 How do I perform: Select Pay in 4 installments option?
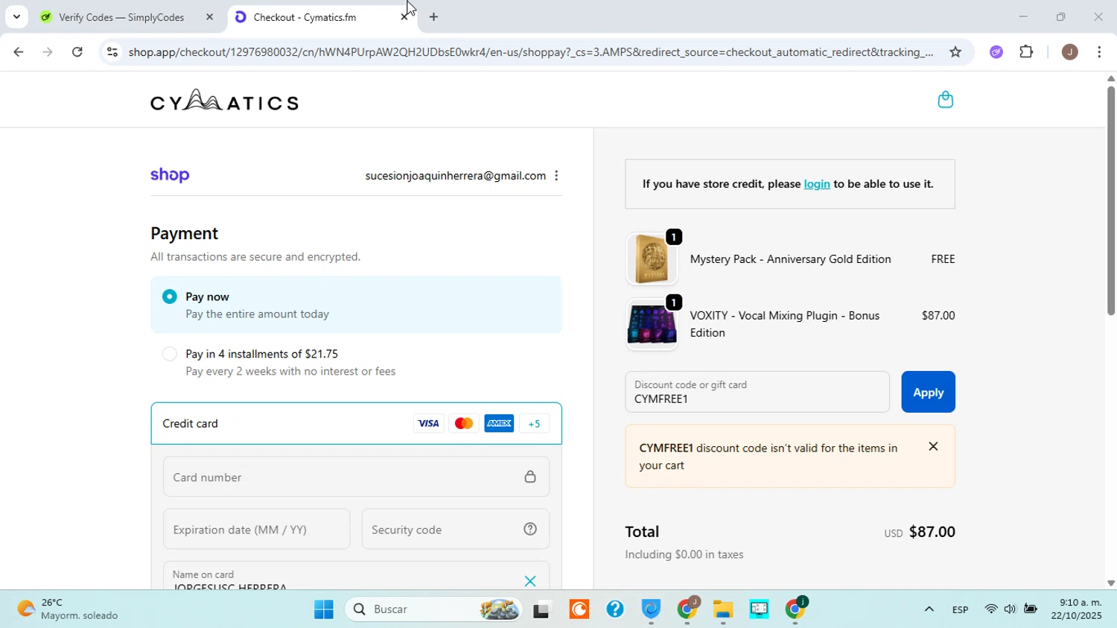coord(356,362)
